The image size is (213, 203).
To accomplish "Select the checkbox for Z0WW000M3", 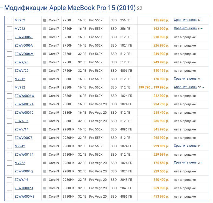I will [x=9, y=197].
